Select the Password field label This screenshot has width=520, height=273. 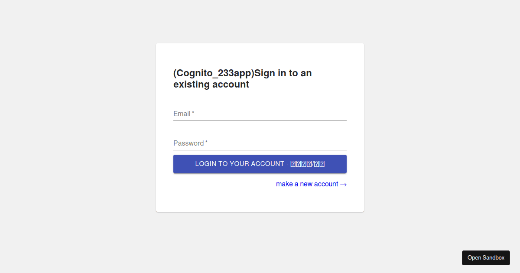pos(189,143)
